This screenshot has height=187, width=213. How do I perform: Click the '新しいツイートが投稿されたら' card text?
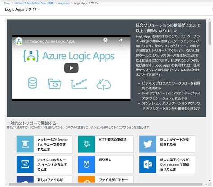[174, 142]
